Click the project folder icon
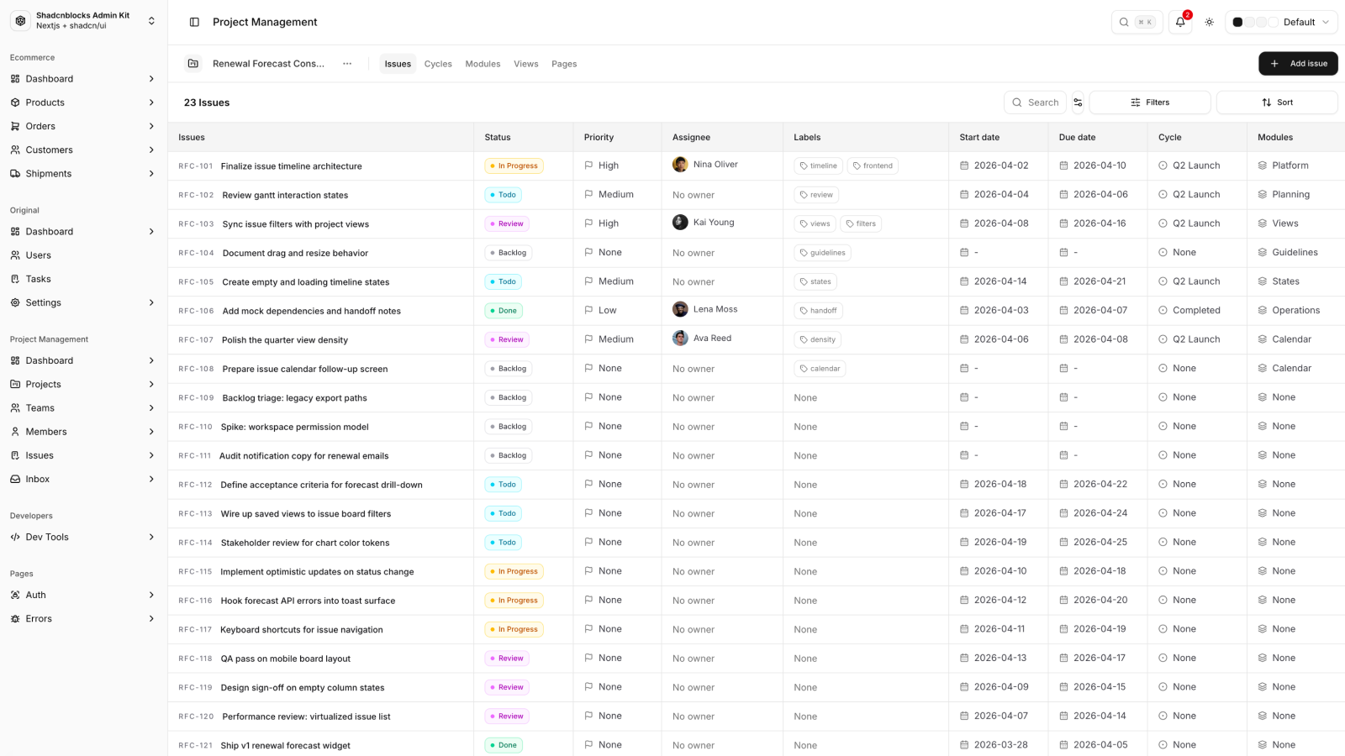The width and height of the screenshot is (1345, 756). (193, 64)
